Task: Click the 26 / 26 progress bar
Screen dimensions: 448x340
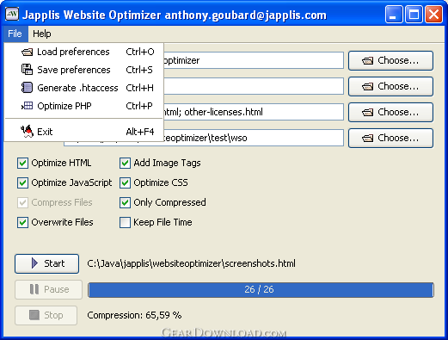Action: coord(261,290)
